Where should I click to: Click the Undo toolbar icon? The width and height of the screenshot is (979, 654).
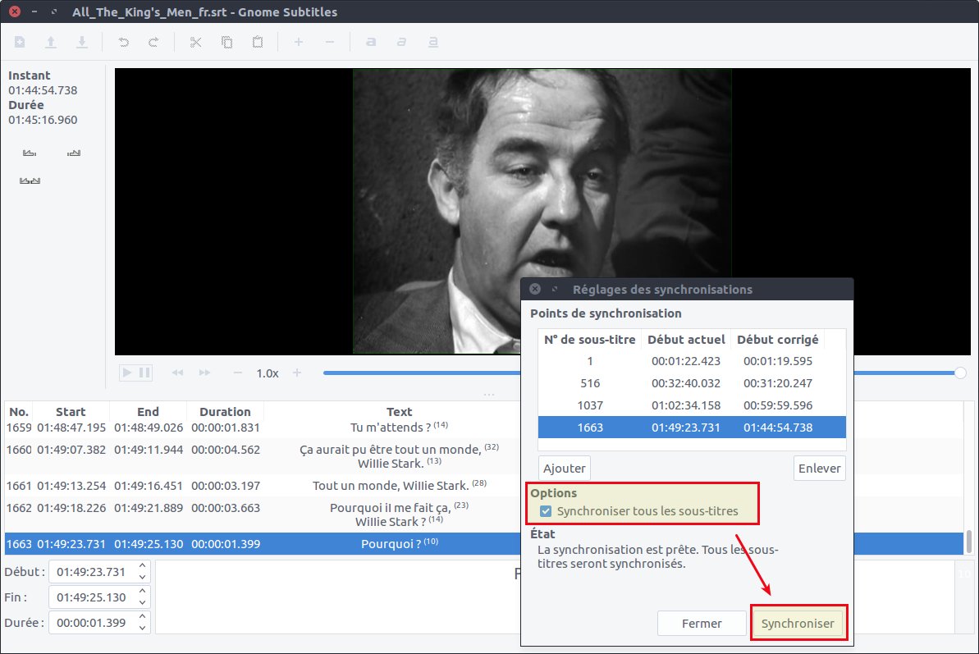click(x=124, y=42)
